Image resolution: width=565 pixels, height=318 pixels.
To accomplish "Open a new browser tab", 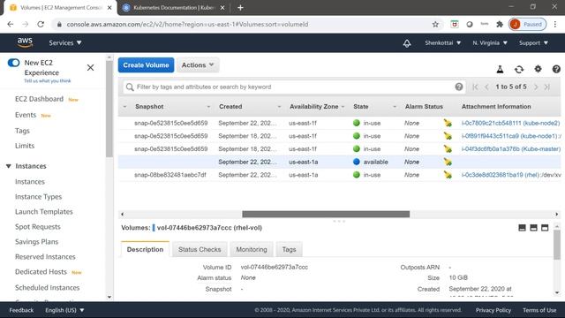I will [x=240, y=8].
